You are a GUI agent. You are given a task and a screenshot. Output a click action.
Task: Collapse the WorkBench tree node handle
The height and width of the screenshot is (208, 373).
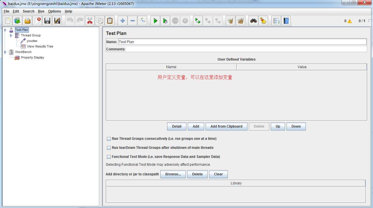click(5, 52)
